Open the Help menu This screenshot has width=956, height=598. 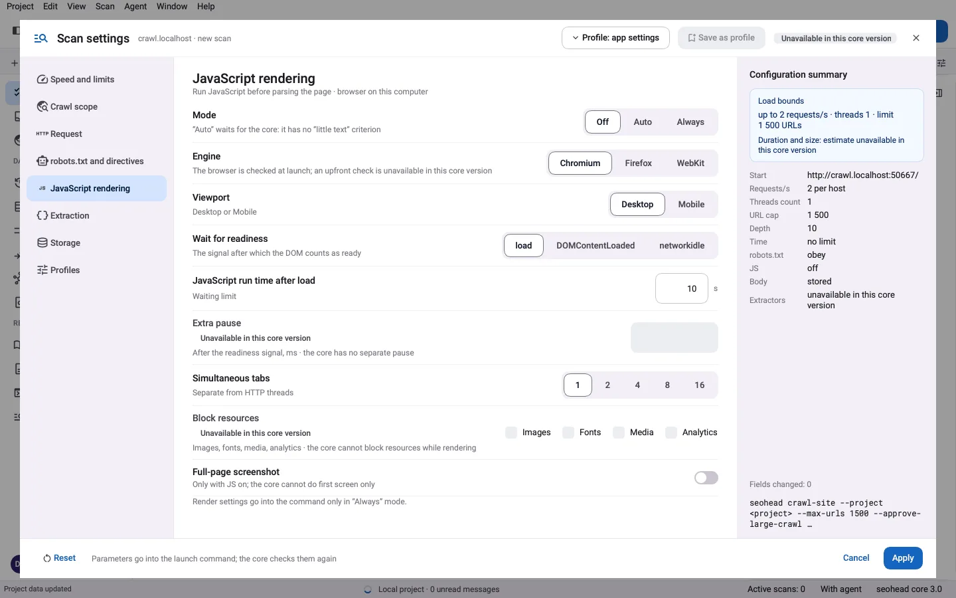pyautogui.click(x=206, y=7)
